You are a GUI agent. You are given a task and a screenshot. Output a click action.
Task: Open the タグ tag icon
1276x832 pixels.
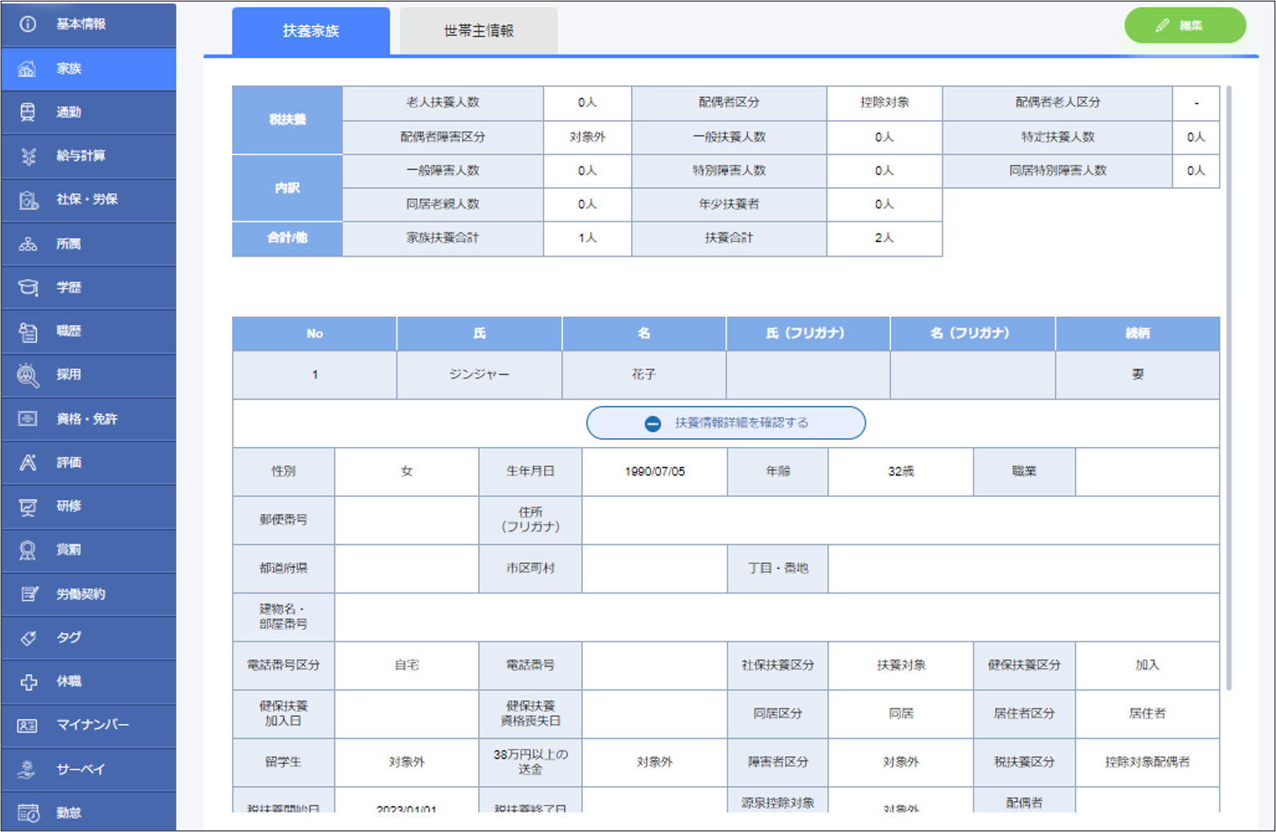[x=28, y=637]
